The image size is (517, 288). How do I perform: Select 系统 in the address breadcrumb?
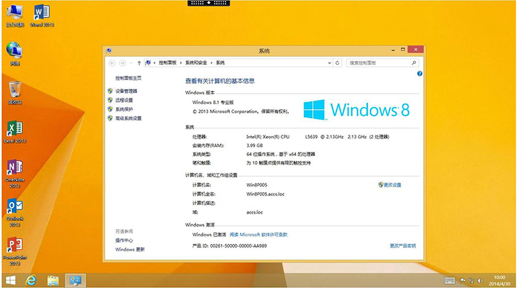[220, 63]
